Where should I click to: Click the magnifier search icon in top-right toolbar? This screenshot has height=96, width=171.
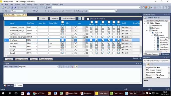[152, 7]
